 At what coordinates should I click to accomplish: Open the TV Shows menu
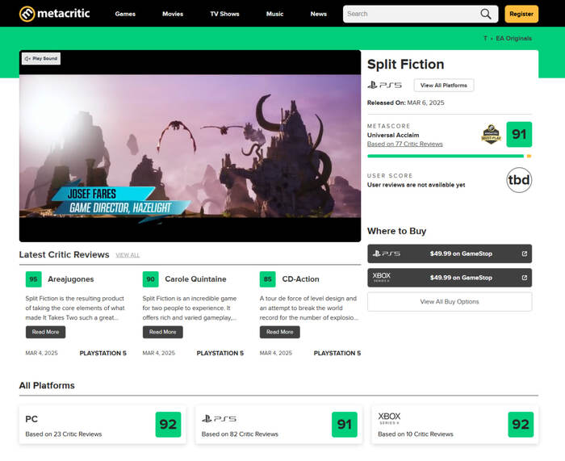(224, 14)
